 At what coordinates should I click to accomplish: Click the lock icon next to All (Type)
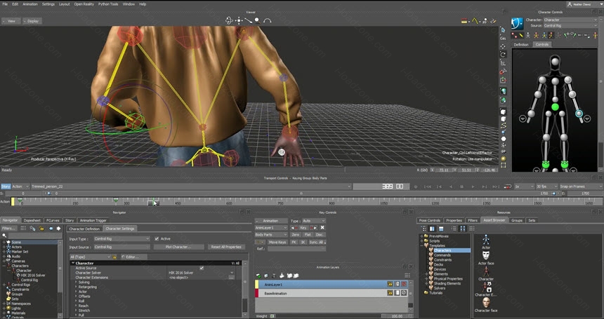click(x=114, y=257)
